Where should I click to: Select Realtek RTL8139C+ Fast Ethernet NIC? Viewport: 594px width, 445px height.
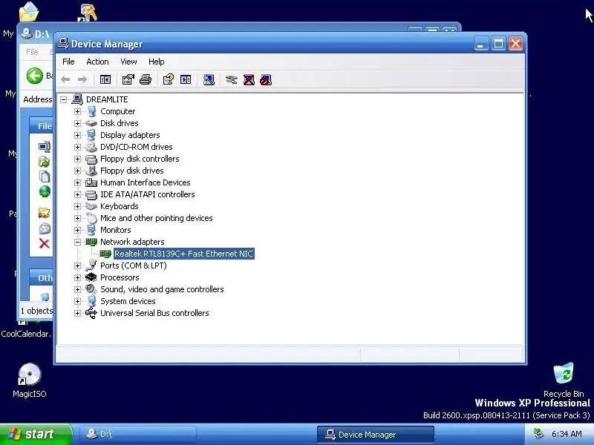(183, 254)
